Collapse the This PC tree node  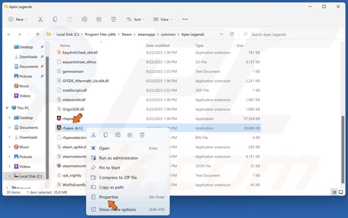(7, 108)
